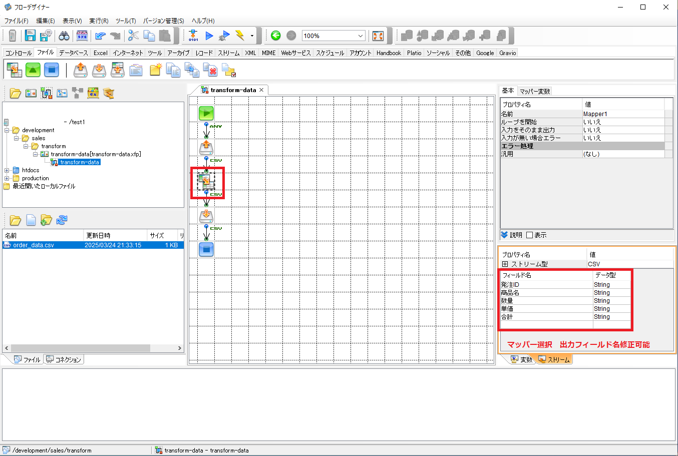This screenshot has height=456, width=678.
Task: Expand the production folder node
Action: tap(7, 178)
